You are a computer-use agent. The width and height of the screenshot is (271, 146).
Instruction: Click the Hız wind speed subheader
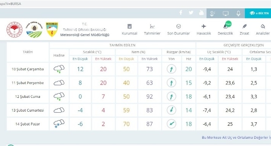pyautogui.click(x=188, y=59)
